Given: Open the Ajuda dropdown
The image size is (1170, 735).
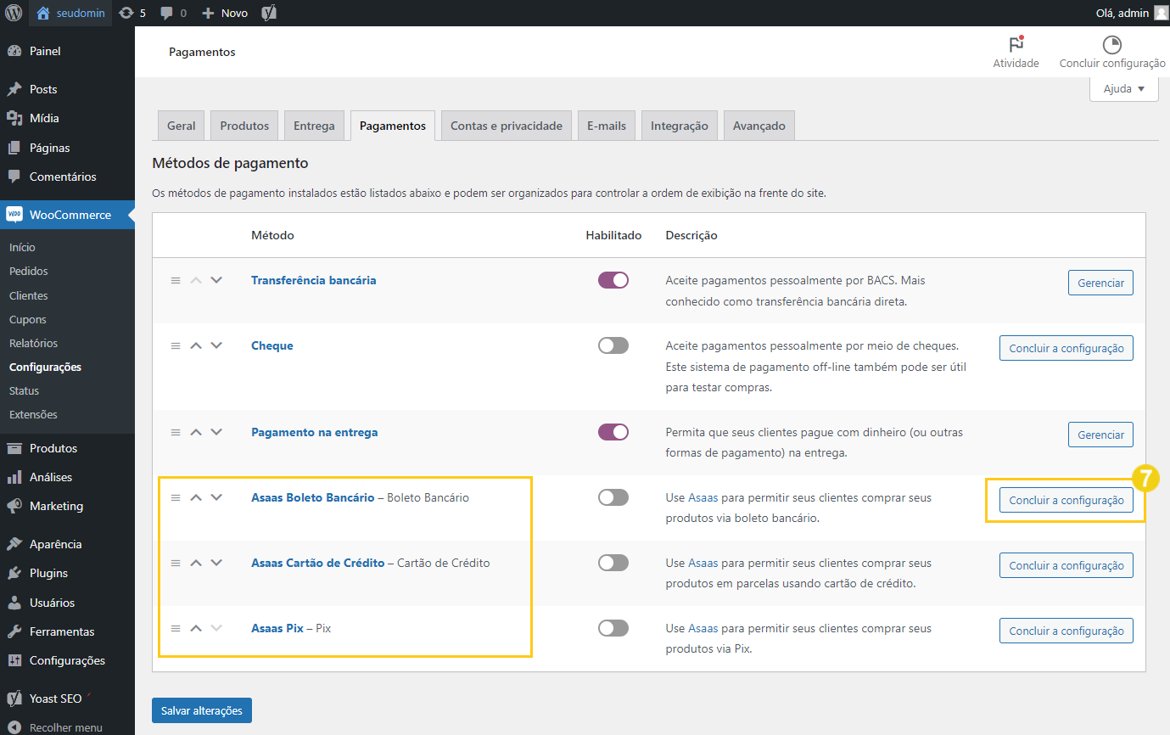Looking at the screenshot, I should [x=1124, y=88].
